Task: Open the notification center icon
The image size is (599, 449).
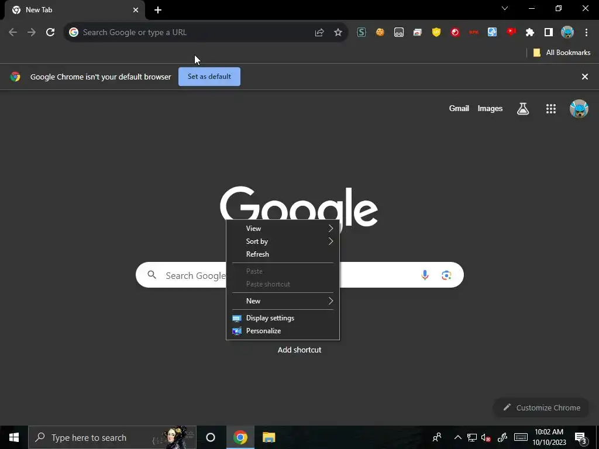Action: [580, 438]
